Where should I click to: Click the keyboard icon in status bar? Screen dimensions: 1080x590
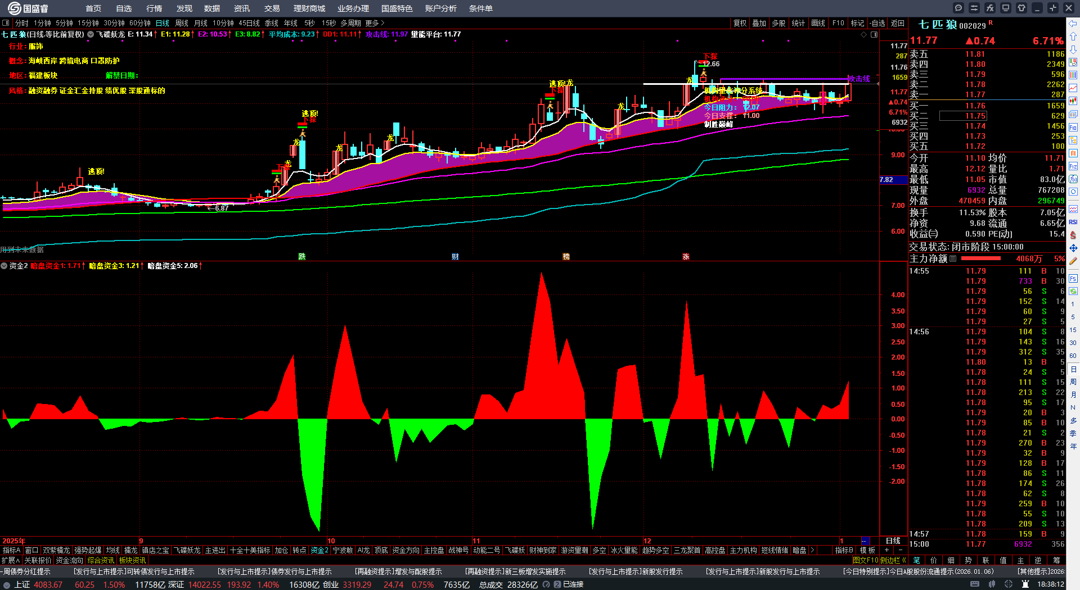tap(975, 584)
